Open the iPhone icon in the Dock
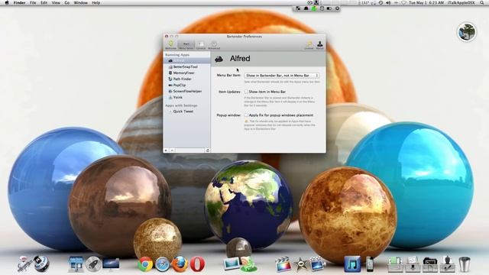Screen dimensions: 489x275 (370, 264)
